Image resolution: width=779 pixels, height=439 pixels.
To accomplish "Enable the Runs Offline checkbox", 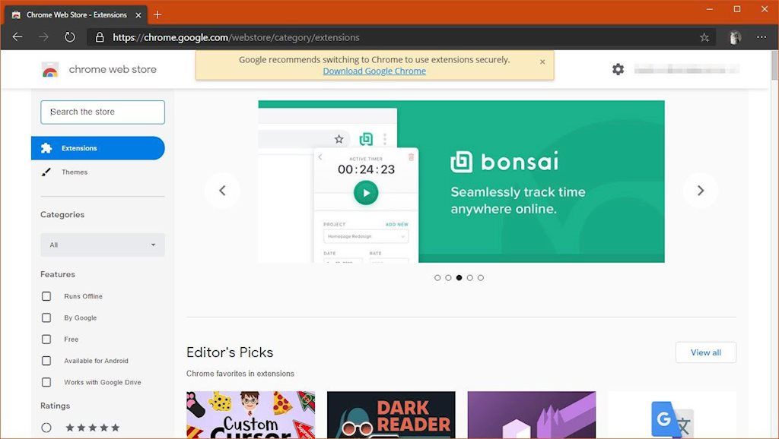I will (x=46, y=296).
